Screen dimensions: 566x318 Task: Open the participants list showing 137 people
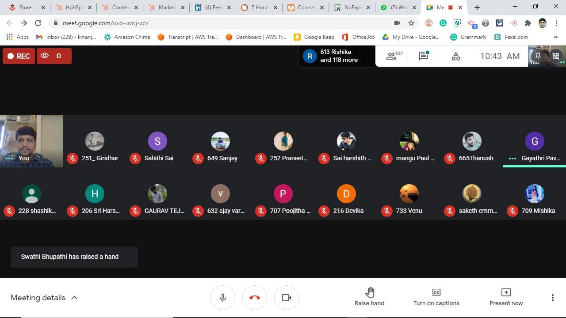[x=394, y=56]
